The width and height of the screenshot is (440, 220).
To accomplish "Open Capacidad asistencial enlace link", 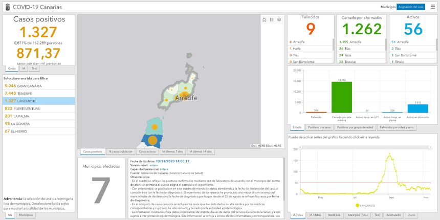I will pos(164,169).
